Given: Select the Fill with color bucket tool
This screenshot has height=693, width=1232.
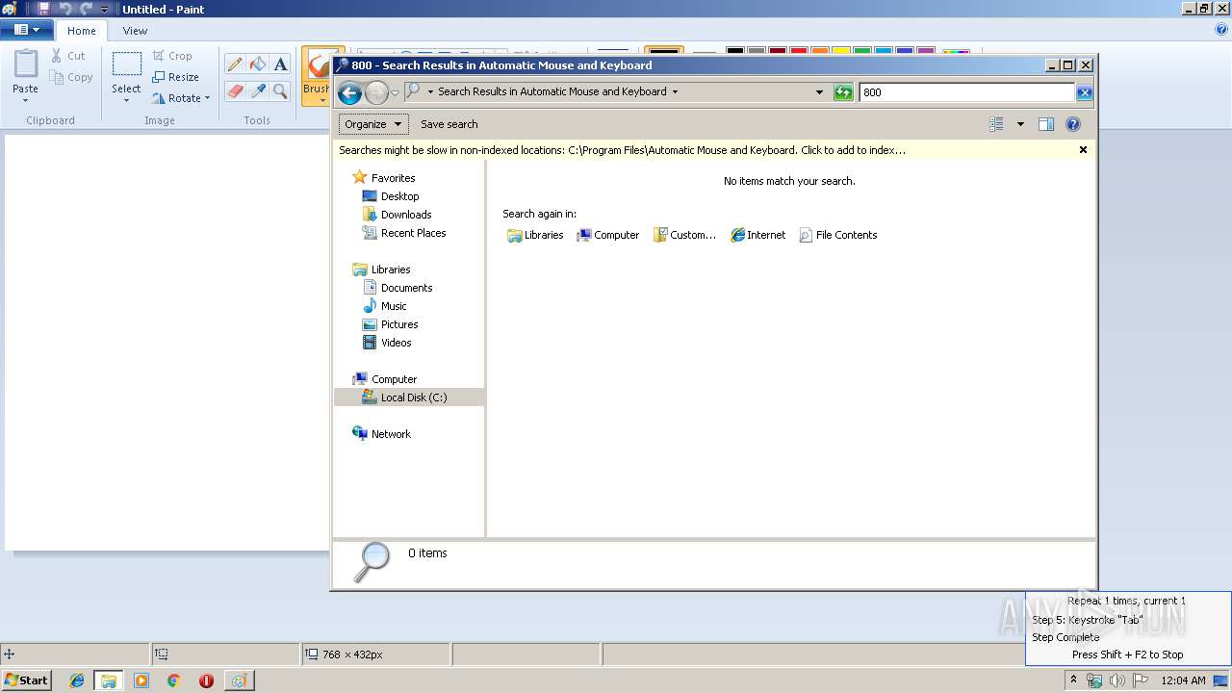Looking at the screenshot, I should [257, 64].
